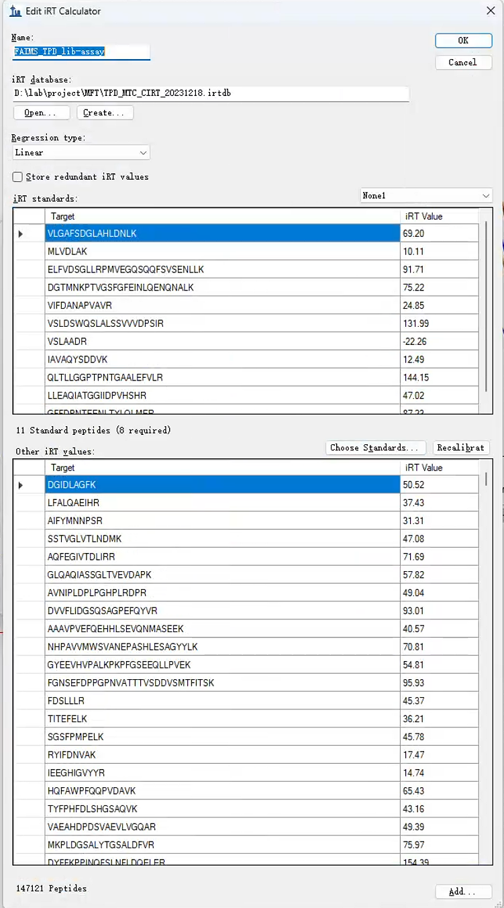Open Choose Standards dialog
The height and width of the screenshot is (908, 504).
tap(376, 448)
